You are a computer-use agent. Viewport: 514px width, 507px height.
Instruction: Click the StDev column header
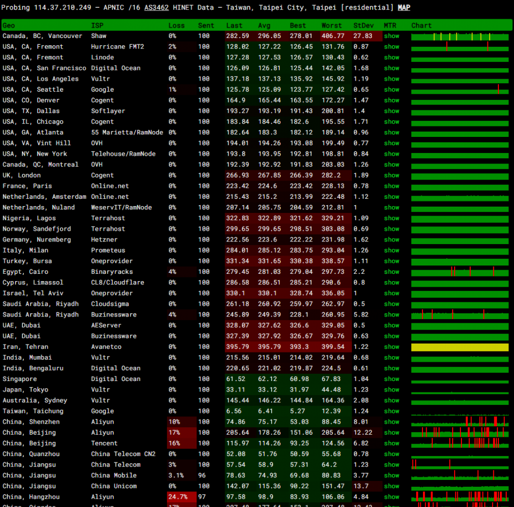[x=363, y=26]
